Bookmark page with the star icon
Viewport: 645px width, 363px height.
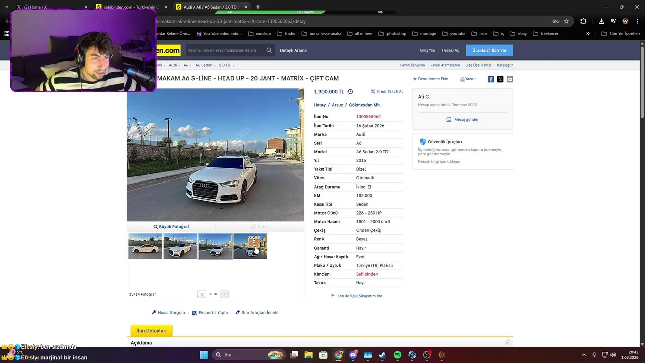(566, 21)
